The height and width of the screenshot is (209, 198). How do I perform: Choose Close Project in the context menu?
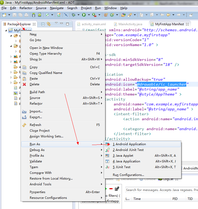[x=63, y=131]
